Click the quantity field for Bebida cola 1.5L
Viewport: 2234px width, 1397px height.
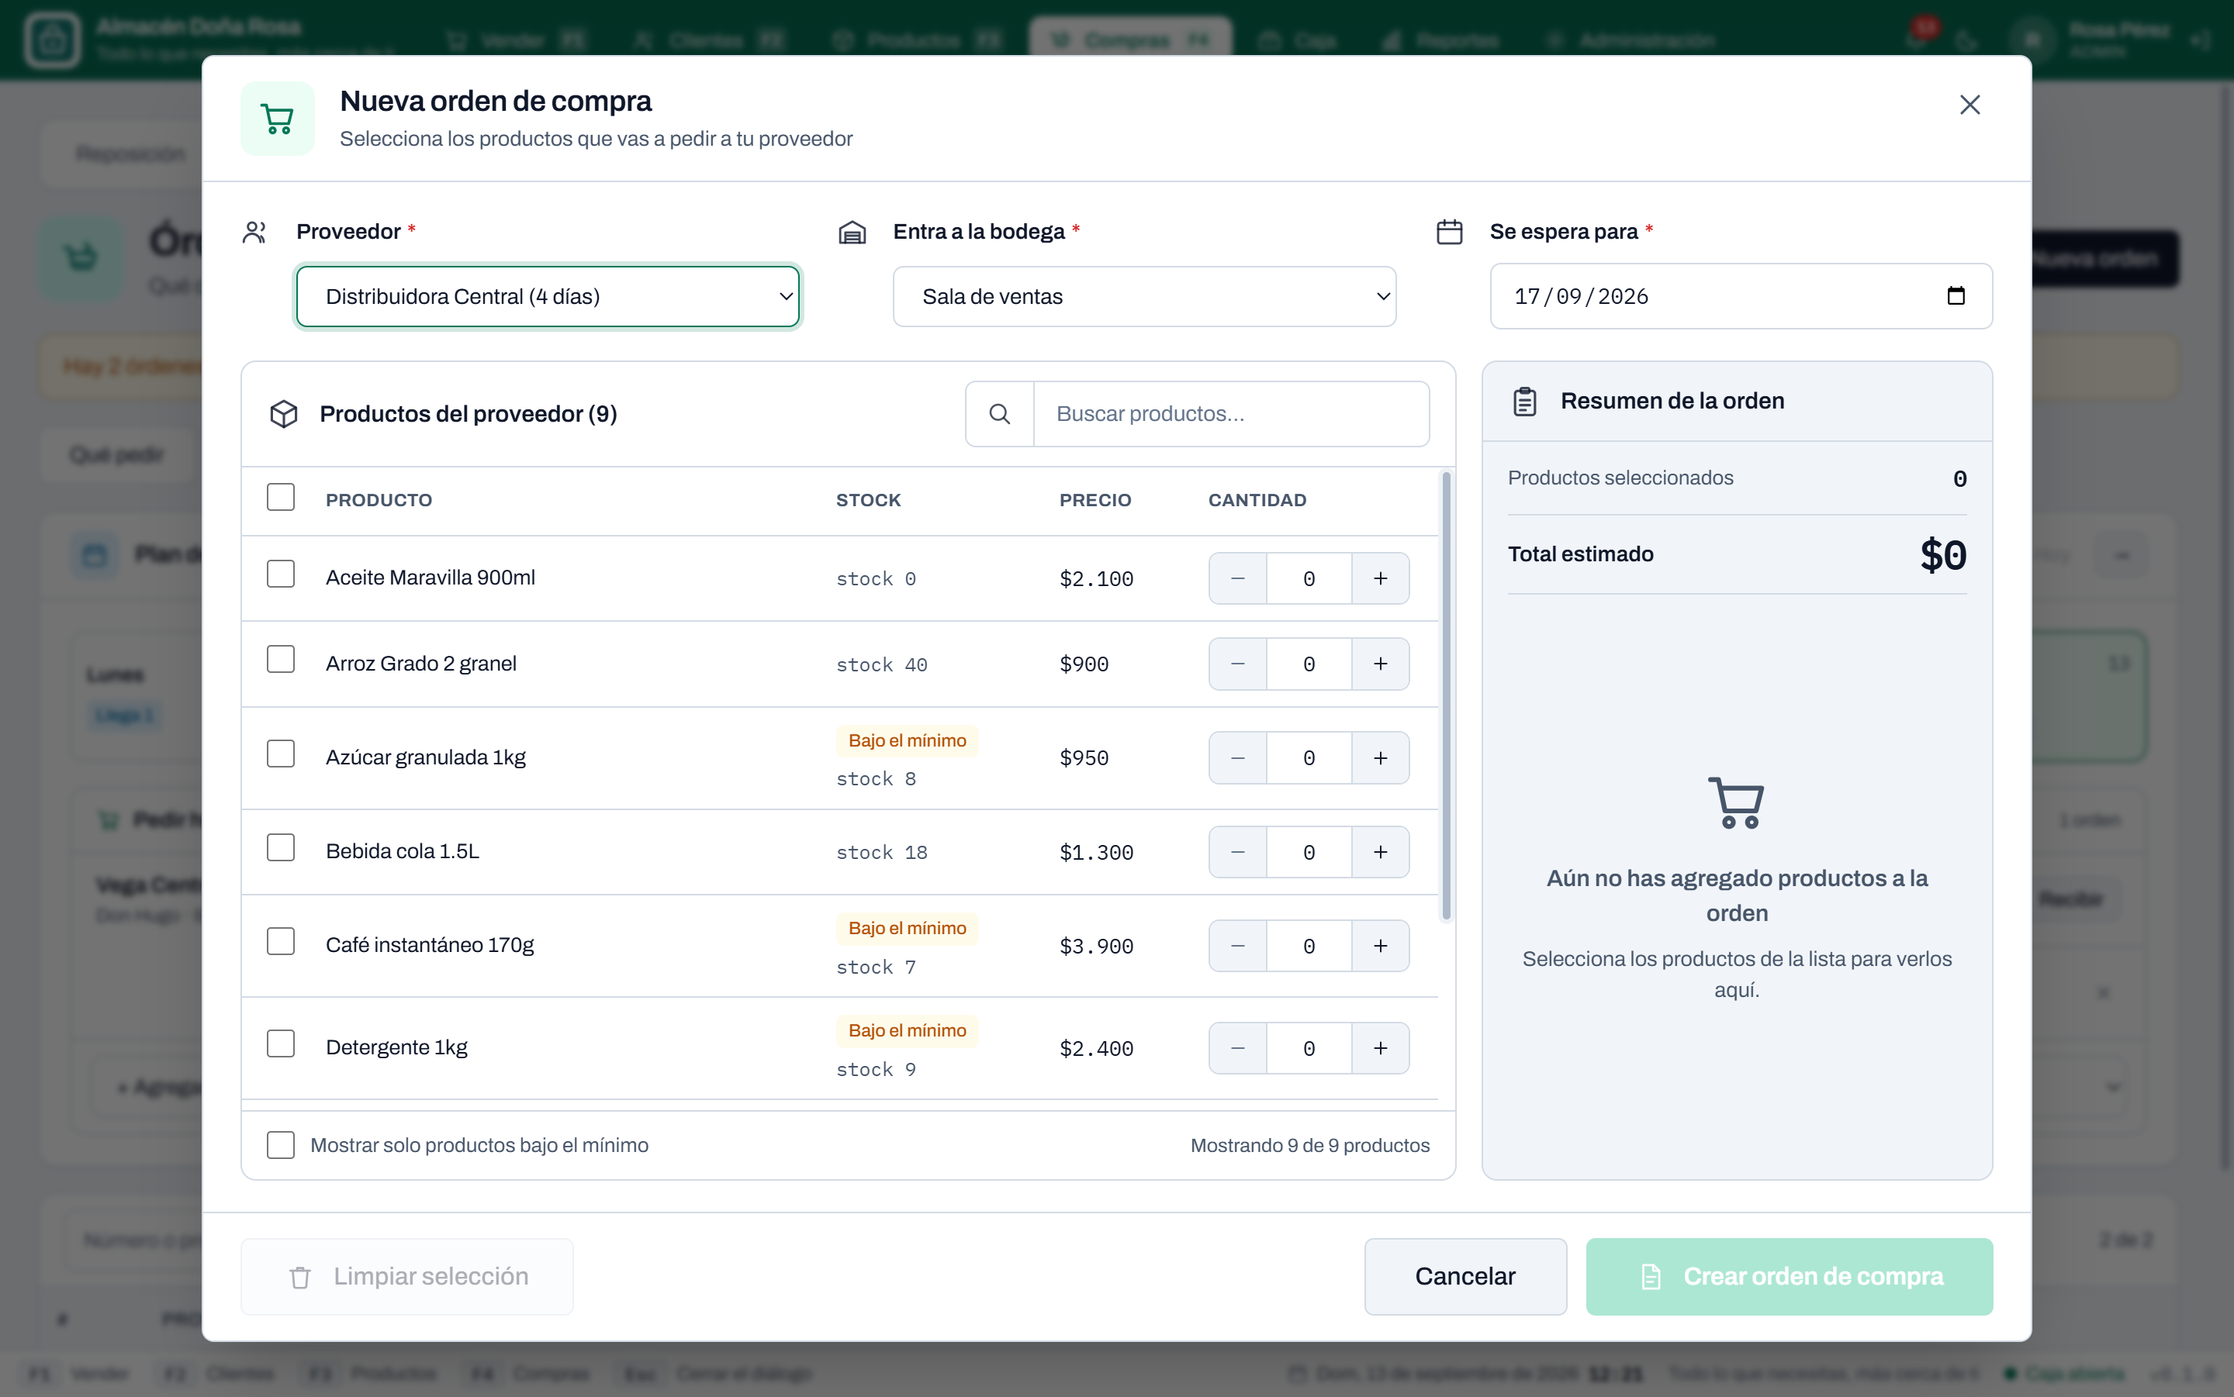click(1309, 852)
